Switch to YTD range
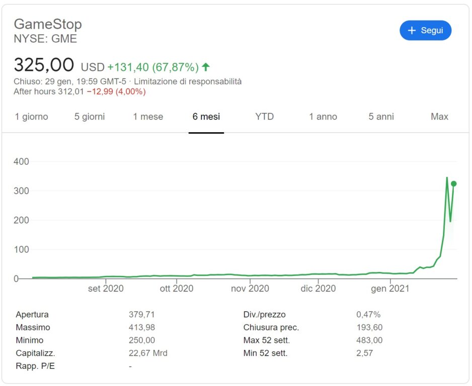 click(x=264, y=117)
